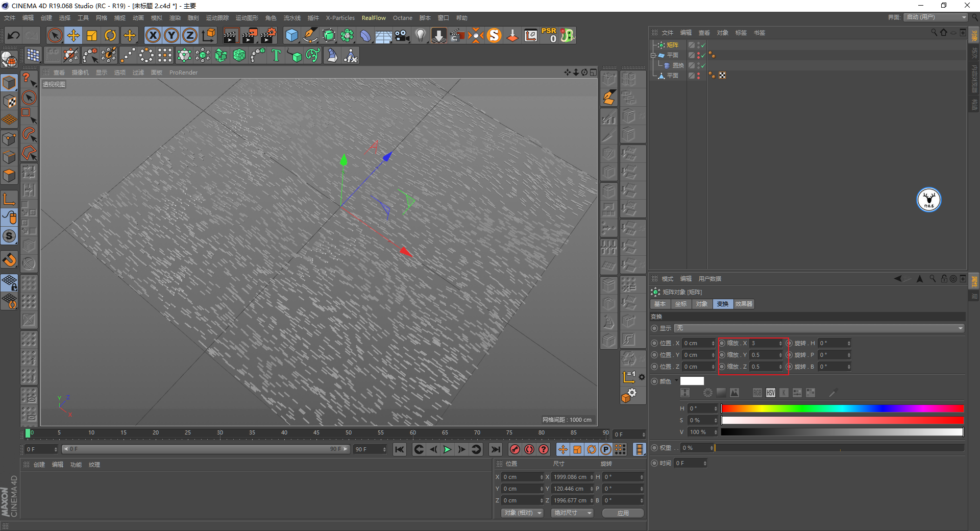Pick color with the eyedropper icon
This screenshot has width=980, height=531.
point(832,393)
